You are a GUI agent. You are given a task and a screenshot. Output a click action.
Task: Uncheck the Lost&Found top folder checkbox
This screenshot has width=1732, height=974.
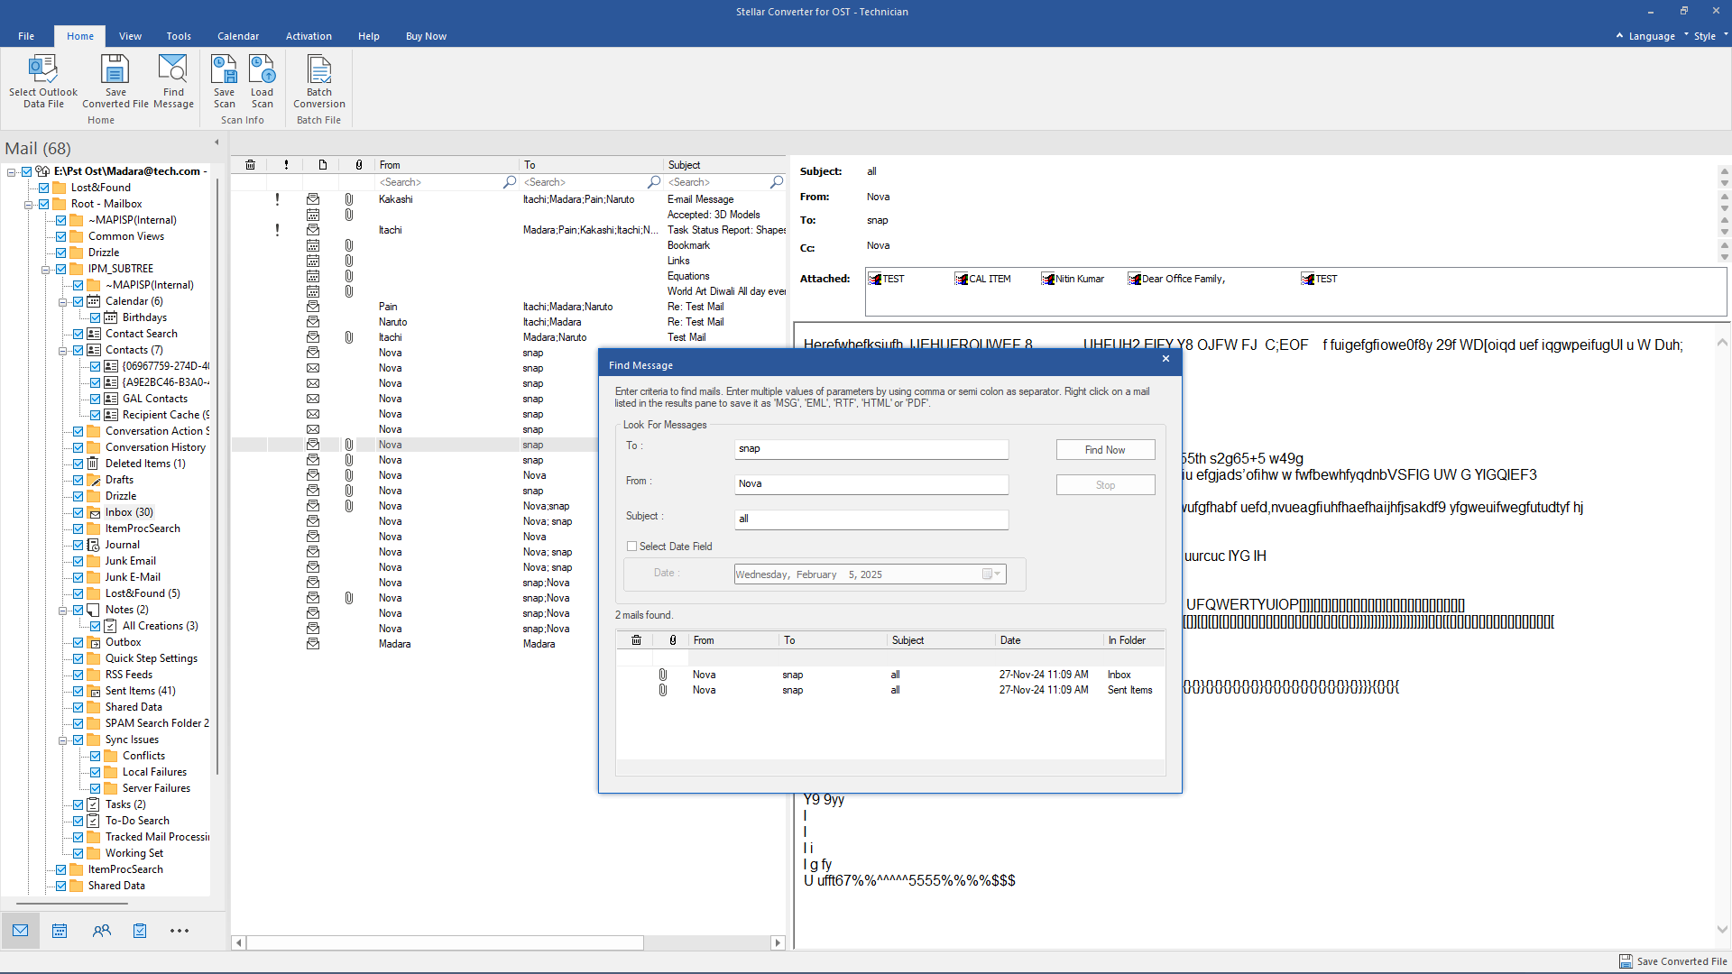pos(44,188)
